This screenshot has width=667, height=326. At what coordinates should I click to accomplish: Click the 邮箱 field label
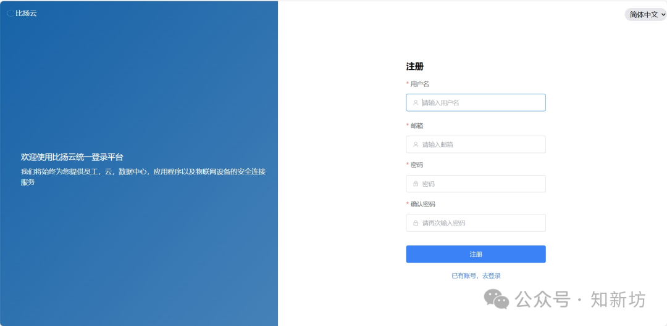[417, 126]
